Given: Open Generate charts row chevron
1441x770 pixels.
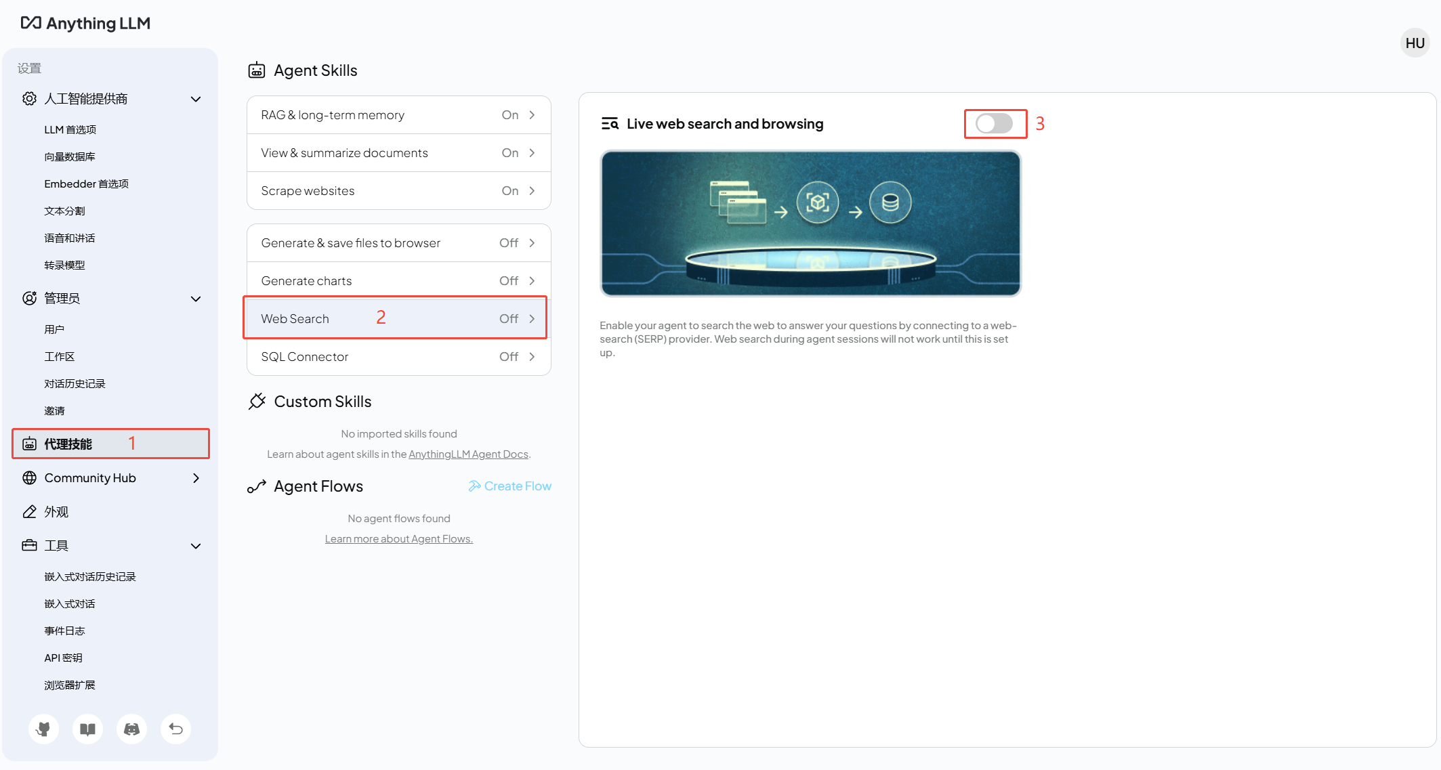Looking at the screenshot, I should coord(532,281).
